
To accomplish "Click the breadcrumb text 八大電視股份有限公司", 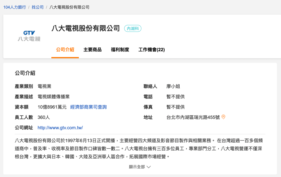I will click(x=69, y=7).
